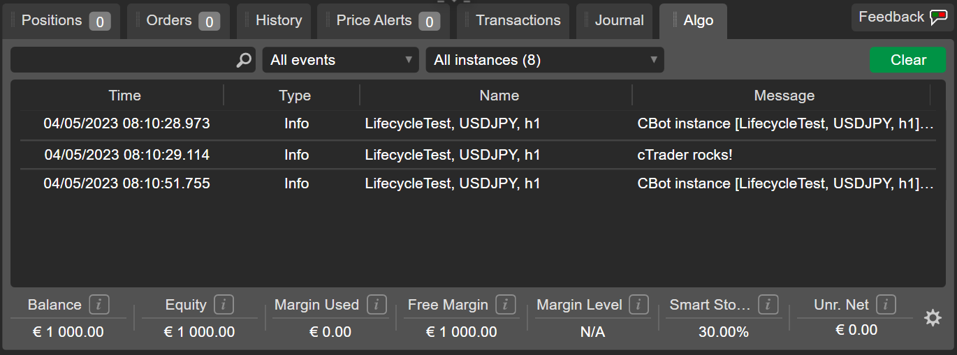This screenshot has height=355, width=957.
Task: Switch to the Positions tab
Action: (x=61, y=21)
